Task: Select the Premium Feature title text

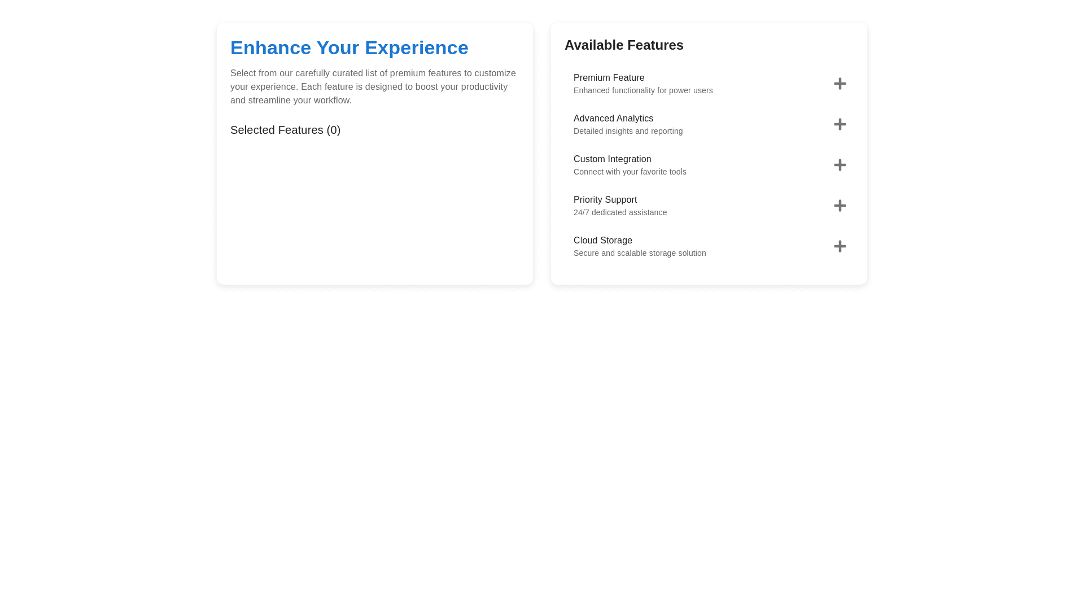Action: click(609, 78)
